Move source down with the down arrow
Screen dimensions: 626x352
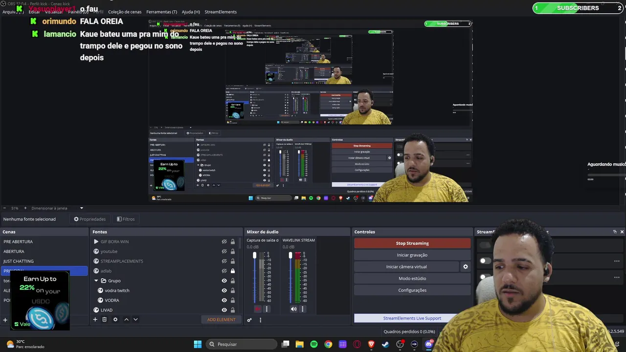135,320
